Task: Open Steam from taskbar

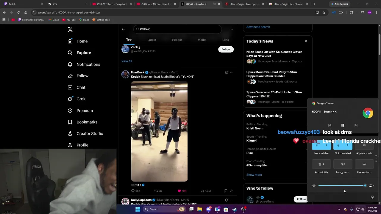Action: [x=235, y=209]
